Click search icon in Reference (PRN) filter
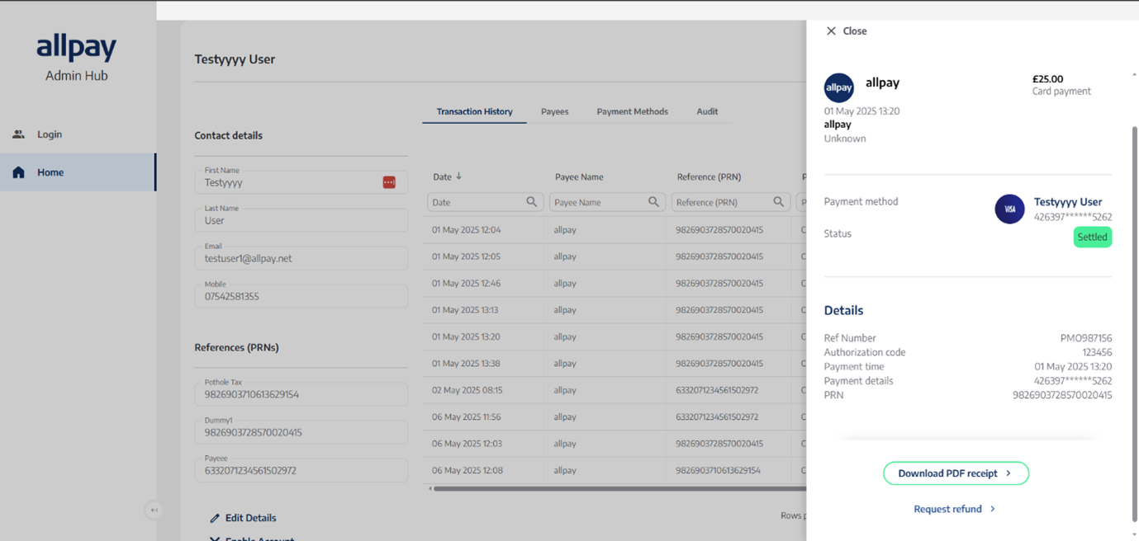This screenshot has width=1139, height=541. pos(778,202)
